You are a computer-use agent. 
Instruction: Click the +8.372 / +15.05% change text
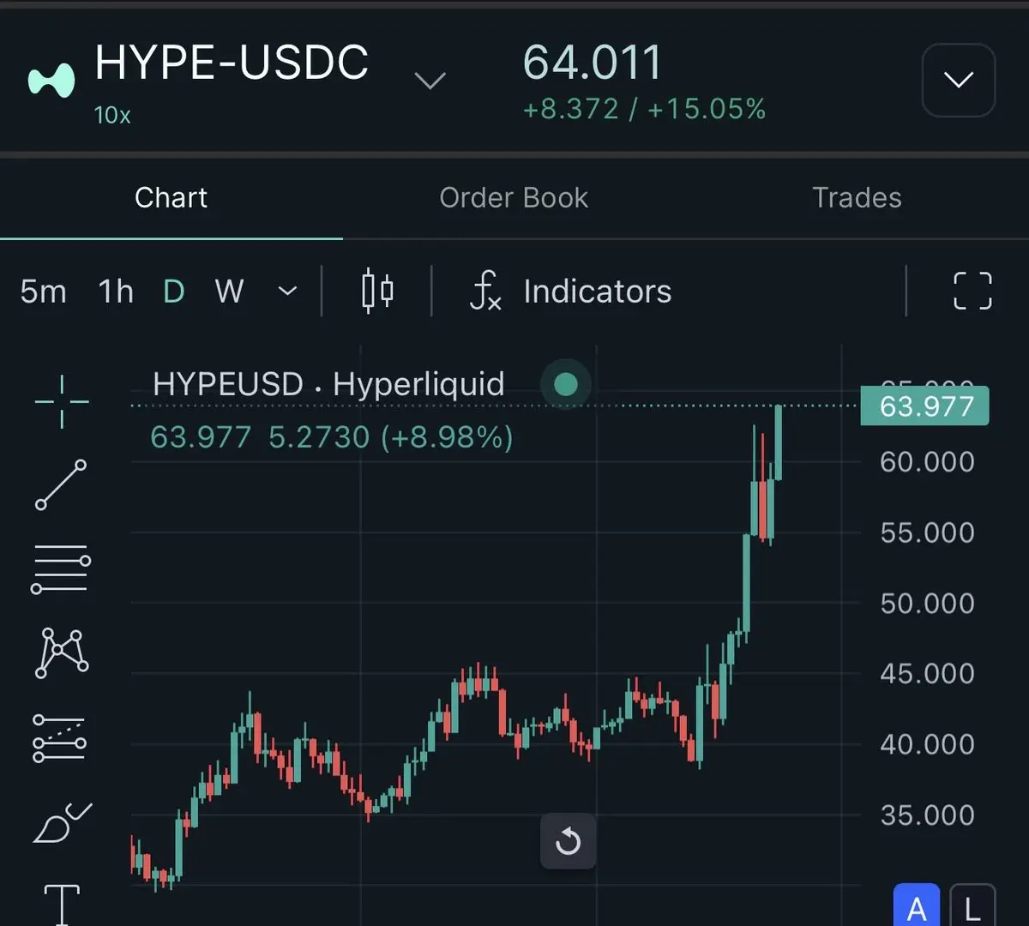[x=644, y=110]
